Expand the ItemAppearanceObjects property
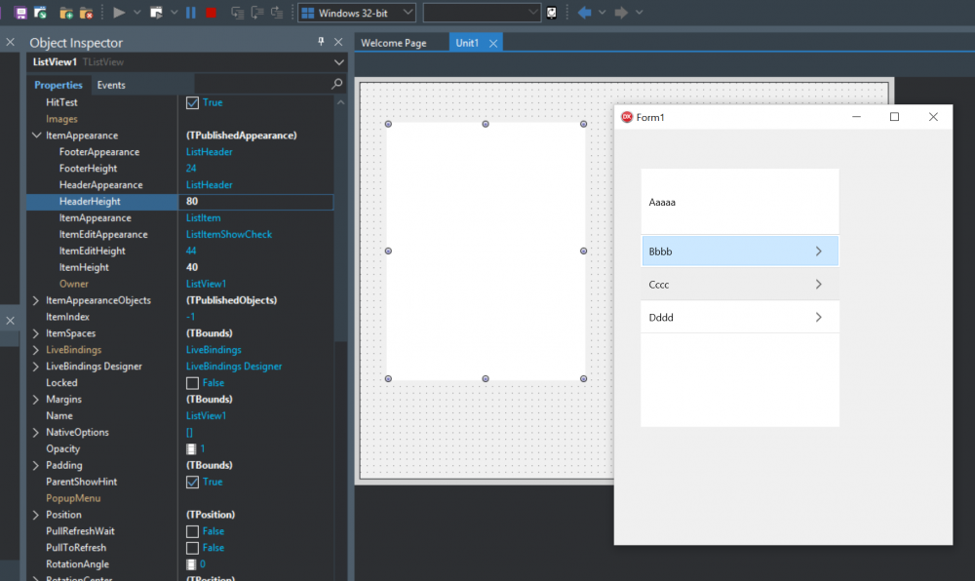 [x=36, y=300]
